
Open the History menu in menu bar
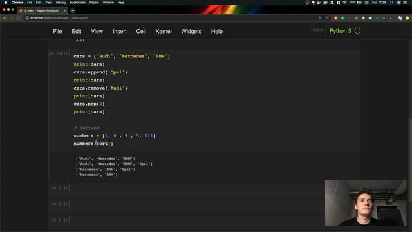click(61, 3)
